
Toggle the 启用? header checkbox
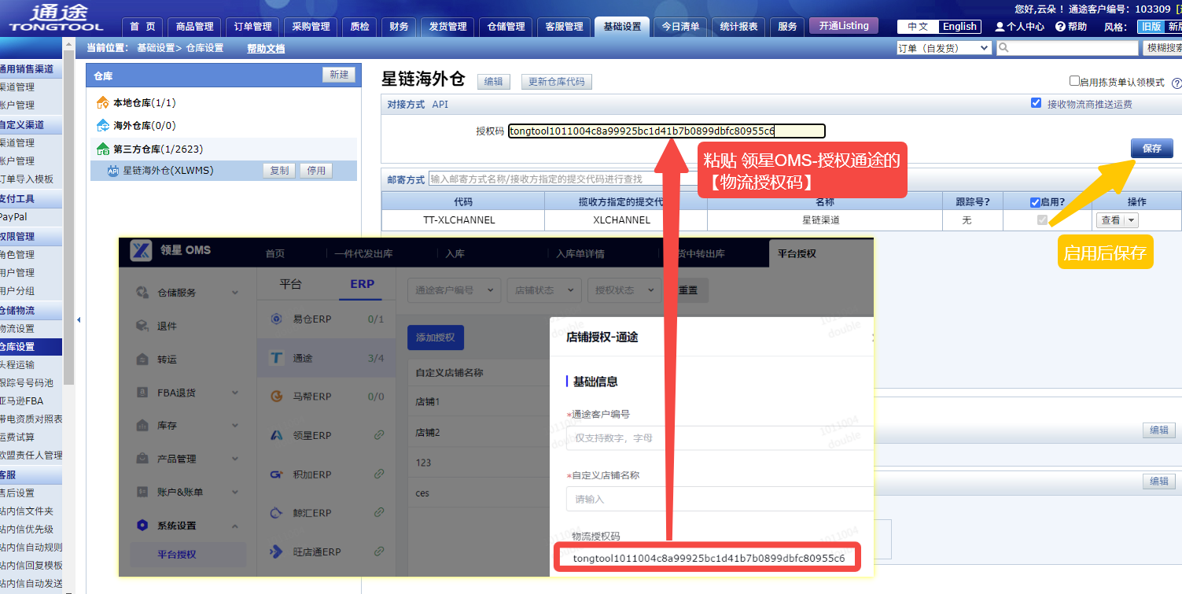[1035, 202]
